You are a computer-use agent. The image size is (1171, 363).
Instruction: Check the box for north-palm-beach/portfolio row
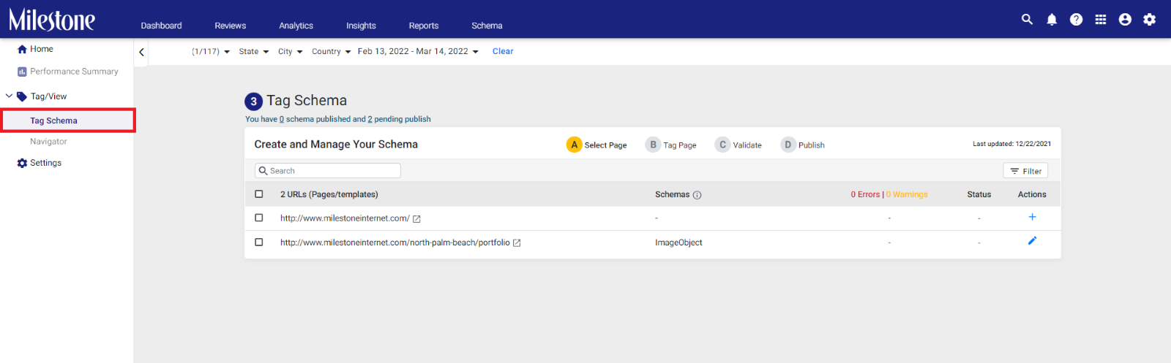point(258,242)
